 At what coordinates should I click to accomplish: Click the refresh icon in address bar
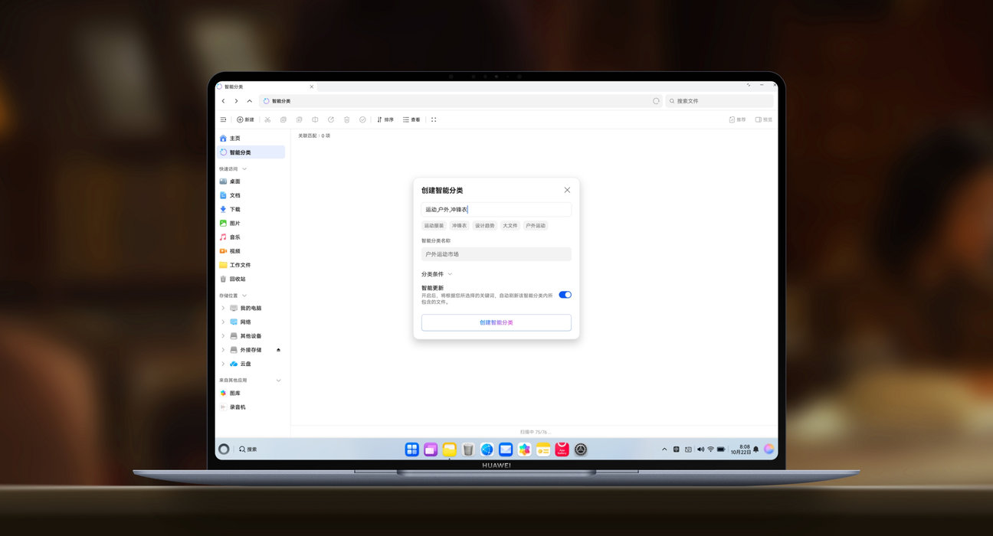pos(656,101)
